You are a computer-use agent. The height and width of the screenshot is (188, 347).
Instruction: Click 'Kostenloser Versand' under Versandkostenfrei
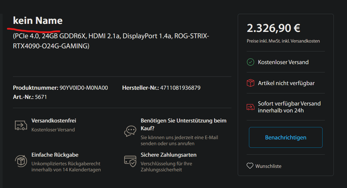tap(53, 130)
